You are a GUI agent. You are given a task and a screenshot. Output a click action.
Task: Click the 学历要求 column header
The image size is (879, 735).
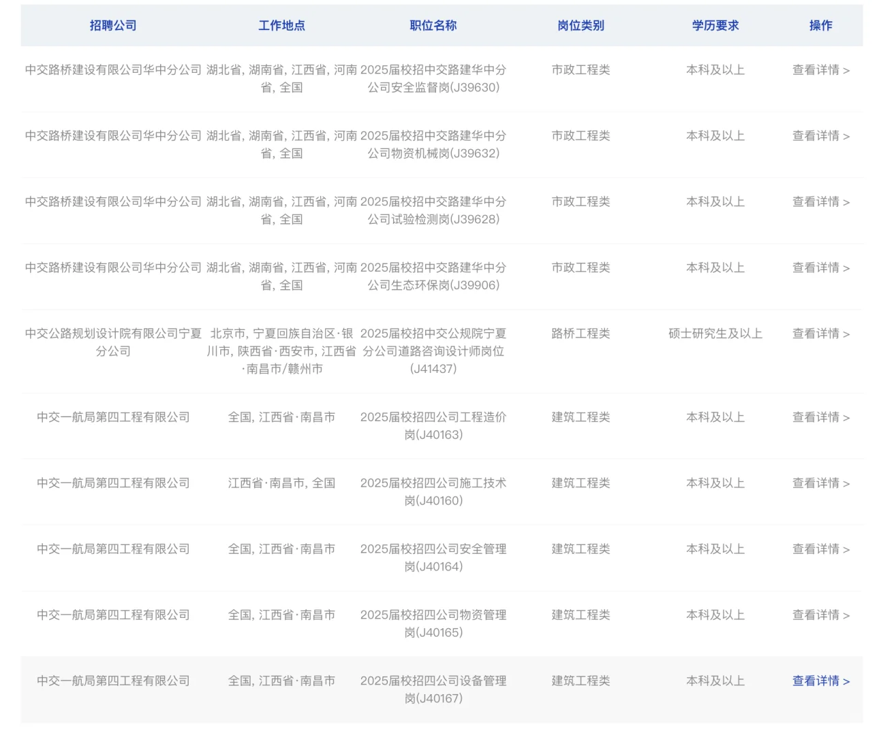tap(715, 26)
